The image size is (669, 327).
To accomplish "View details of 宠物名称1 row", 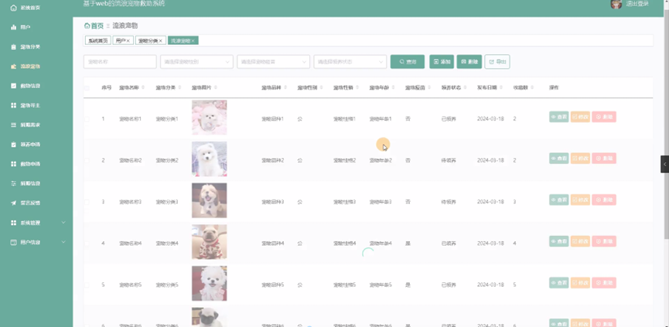I will [559, 117].
